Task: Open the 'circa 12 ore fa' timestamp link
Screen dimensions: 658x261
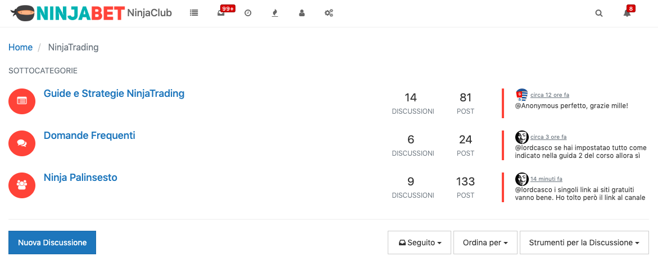Action: [x=550, y=95]
